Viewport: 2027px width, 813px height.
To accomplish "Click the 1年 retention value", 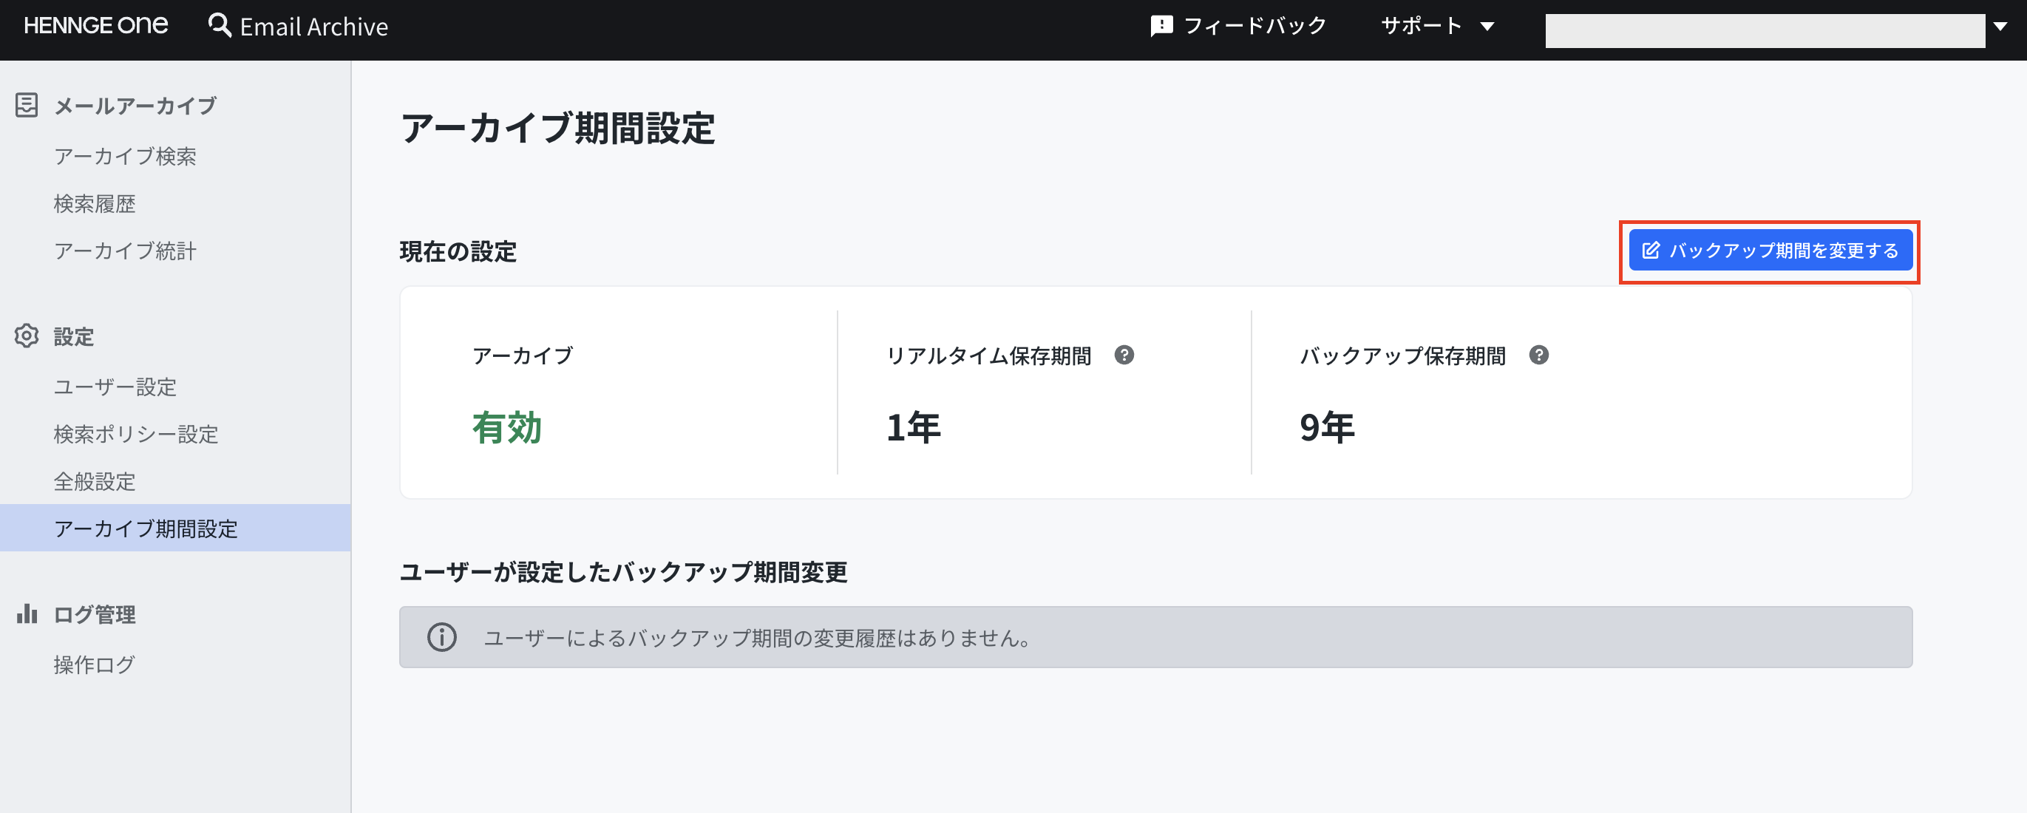I will click(x=914, y=427).
